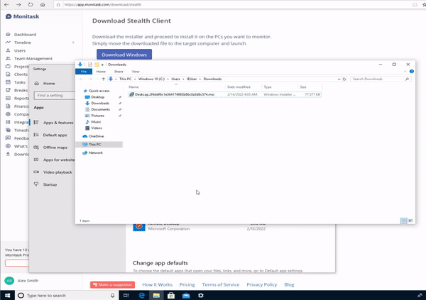Open Microsoft Edge from the taskbar
The width and height of the screenshot is (426, 300).
click(x=141, y=295)
